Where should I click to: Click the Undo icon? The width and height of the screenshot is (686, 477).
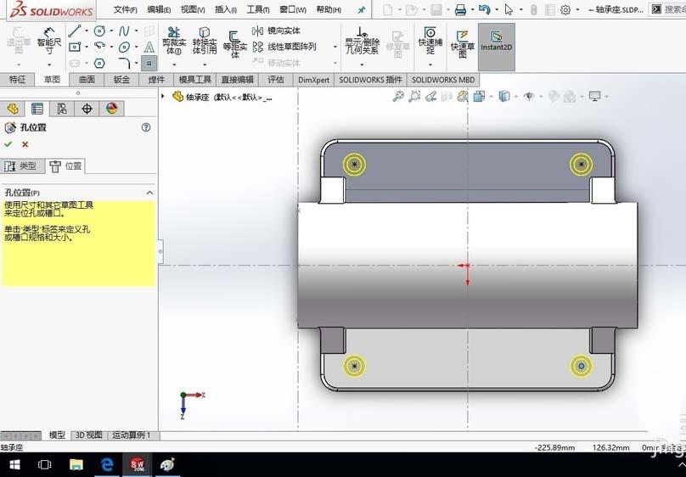coord(484,9)
